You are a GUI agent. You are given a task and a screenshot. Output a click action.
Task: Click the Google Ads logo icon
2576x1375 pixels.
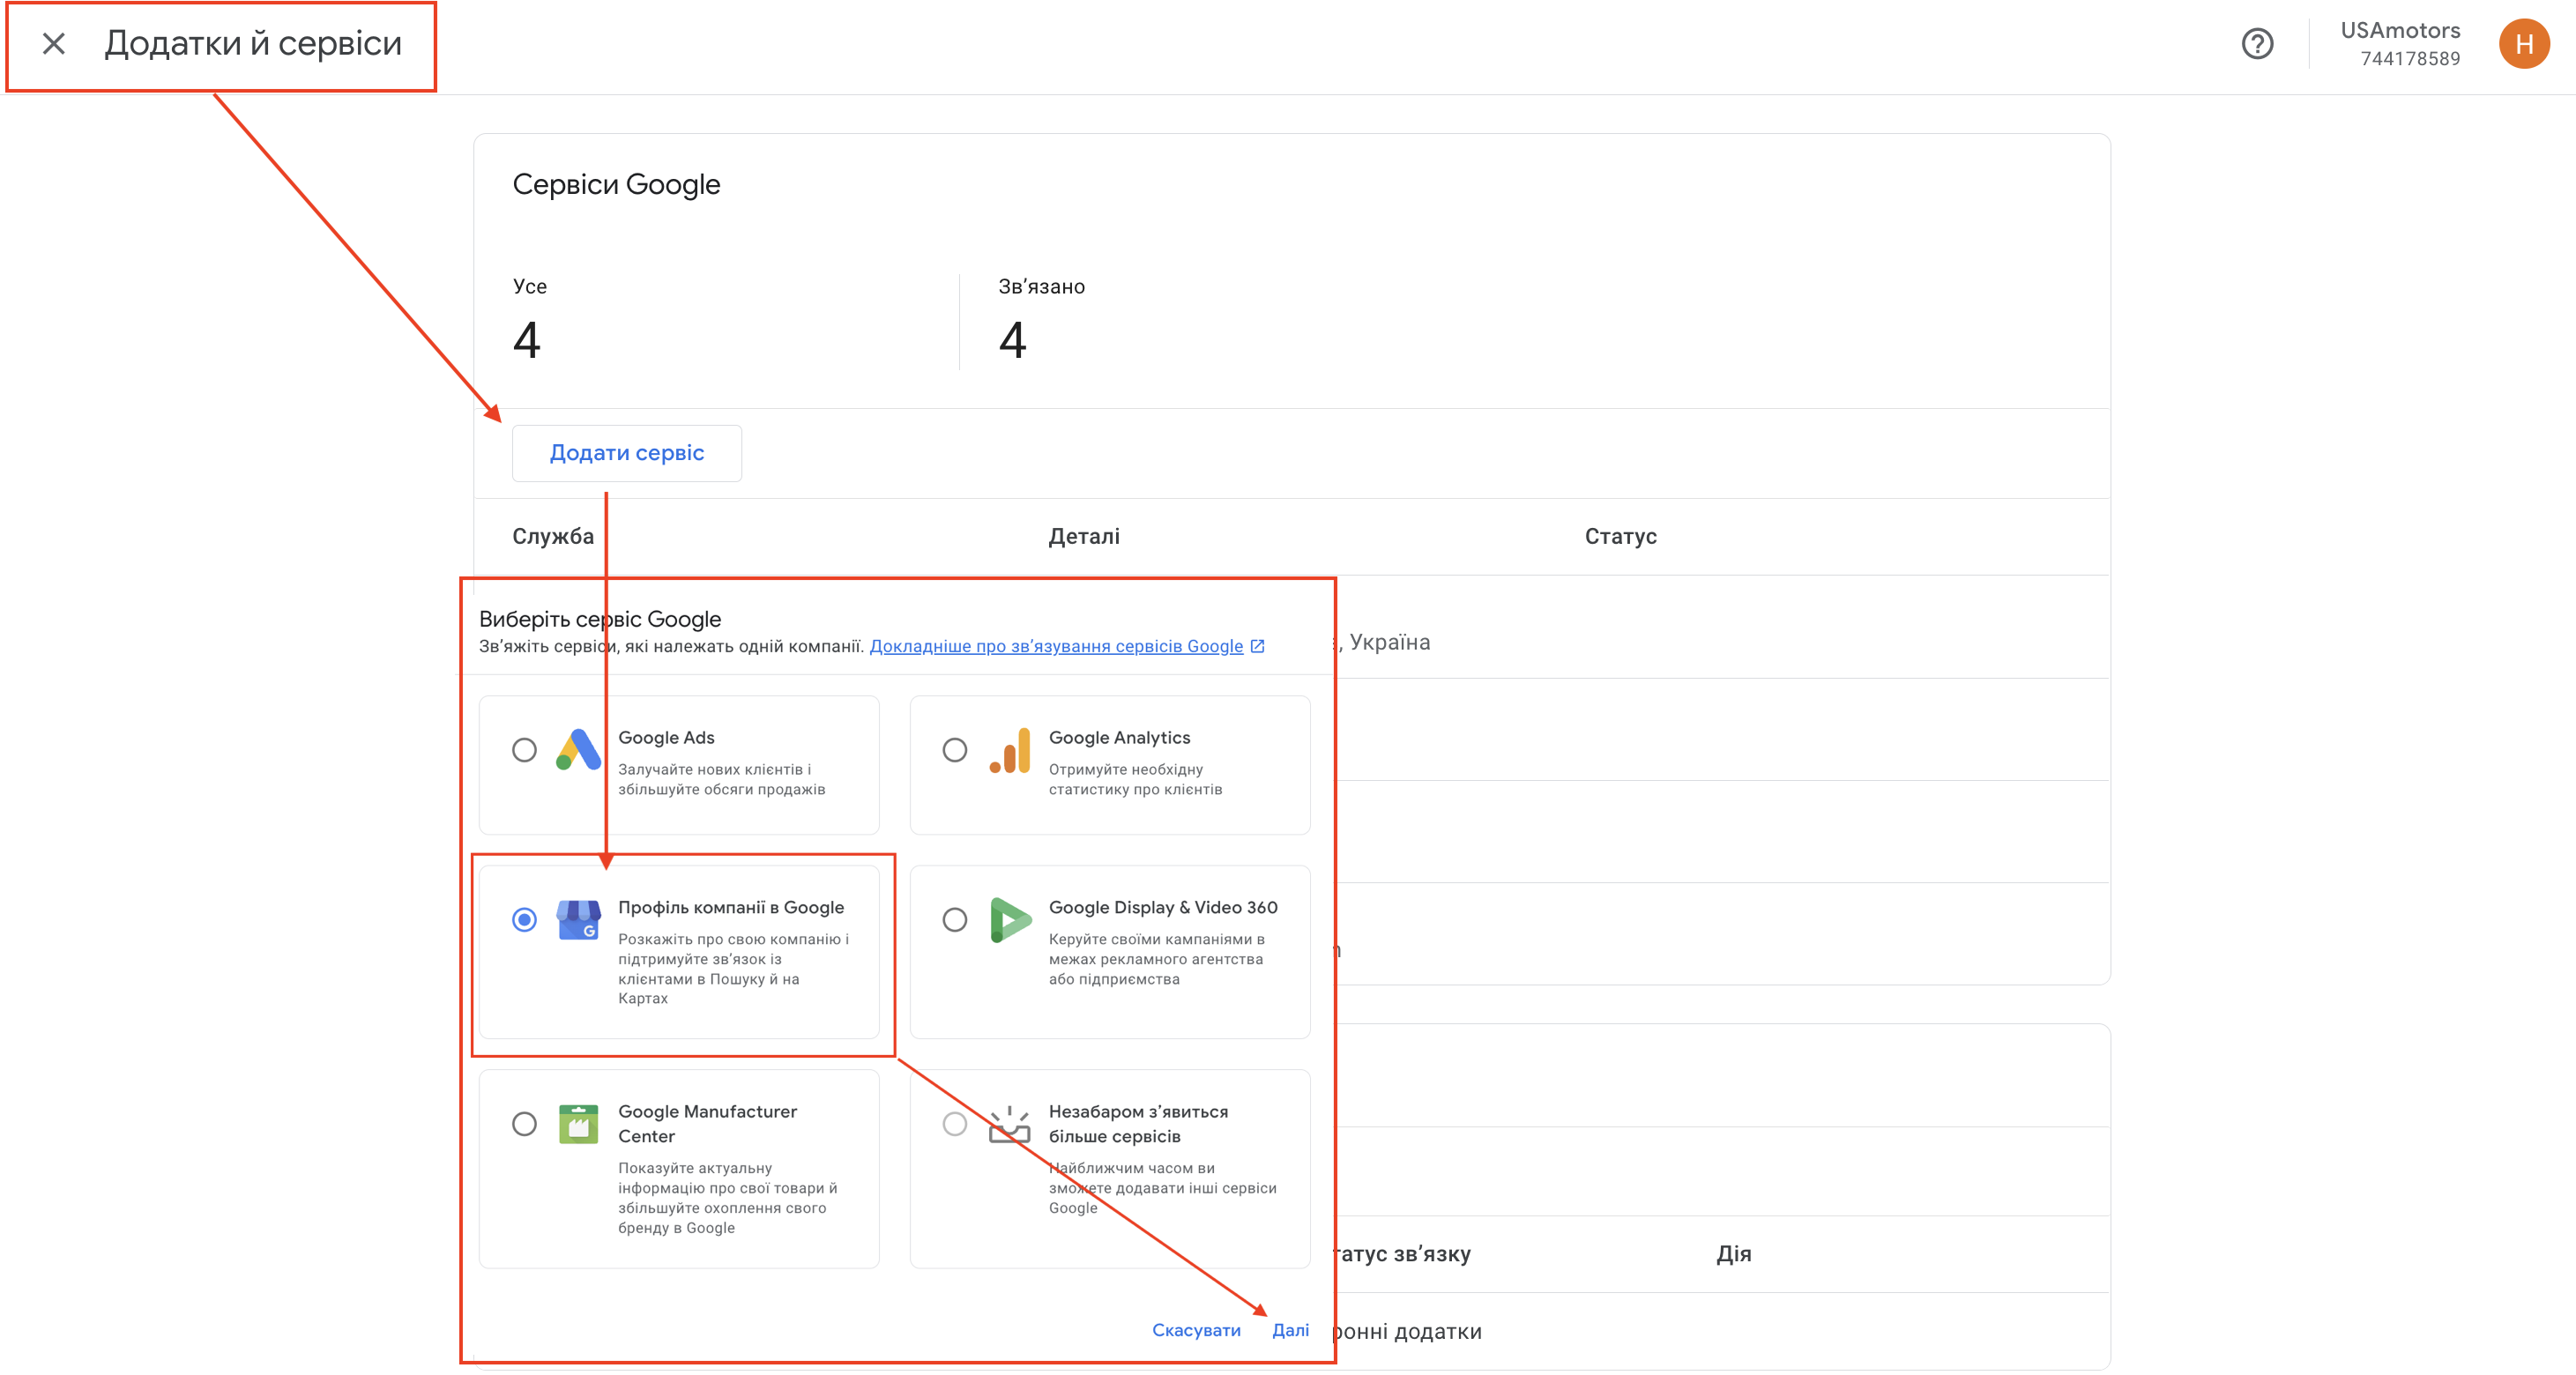click(578, 750)
